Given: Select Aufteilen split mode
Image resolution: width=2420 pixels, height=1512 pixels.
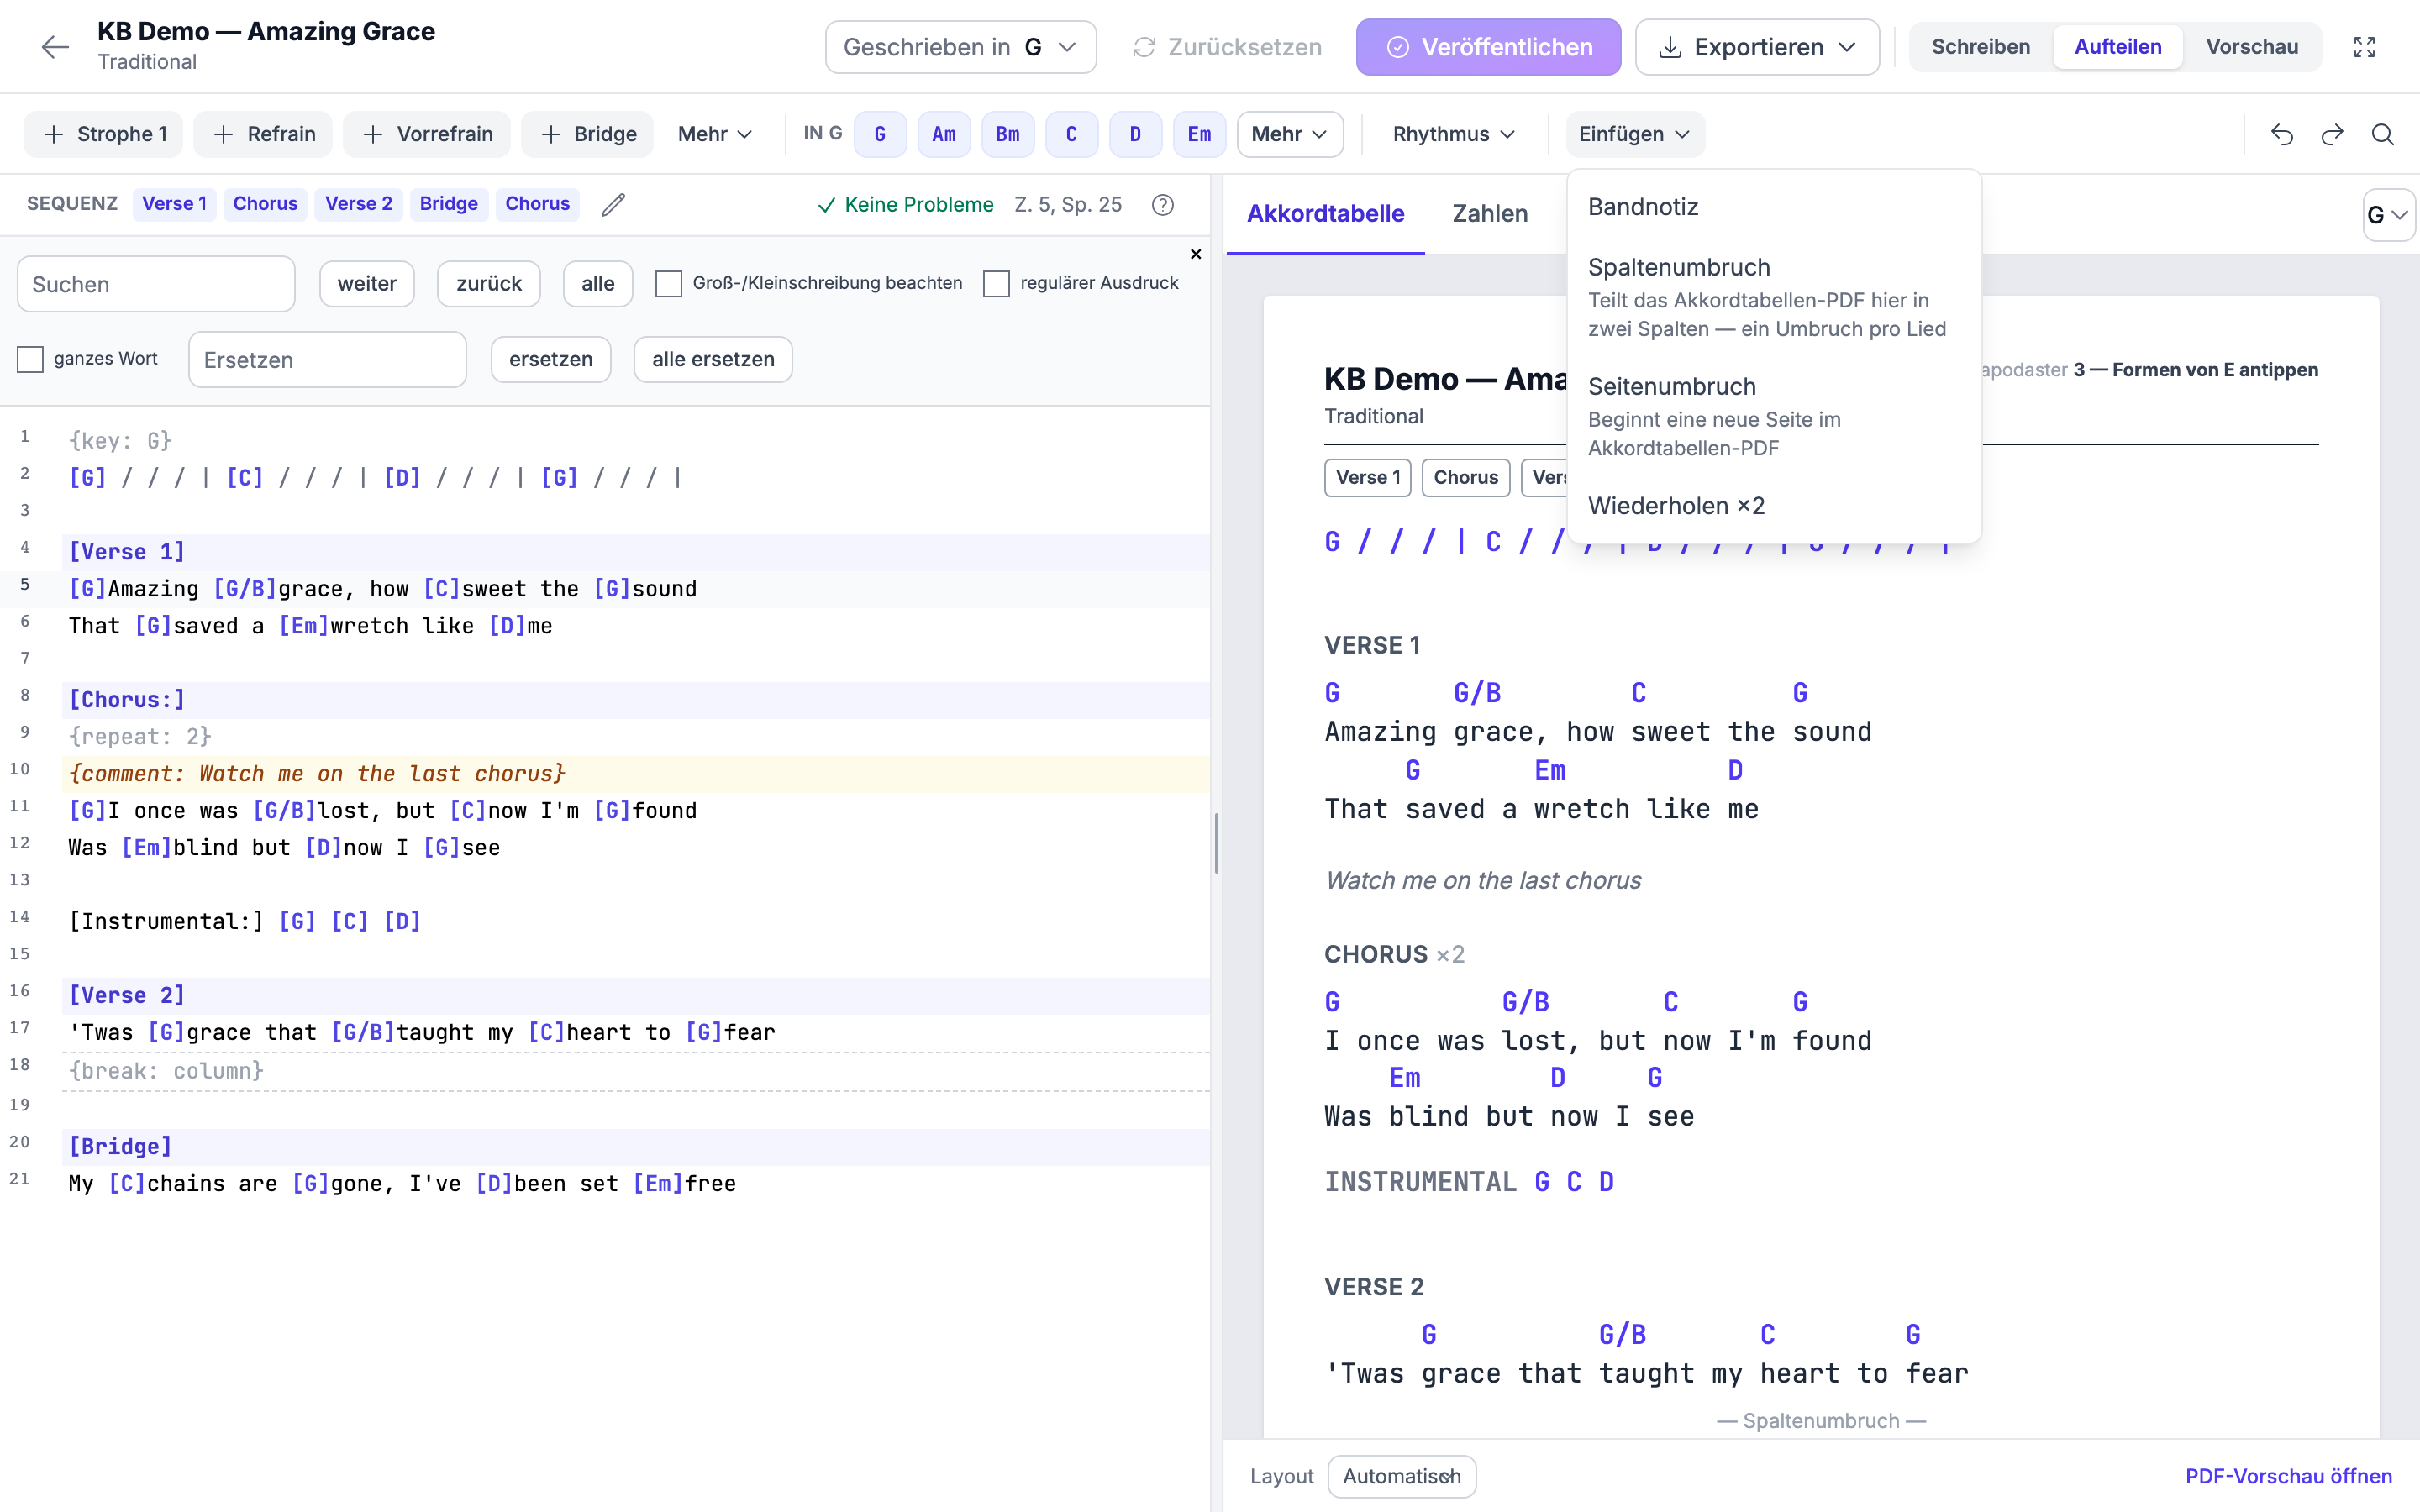Looking at the screenshot, I should click(x=2118, y=47).
